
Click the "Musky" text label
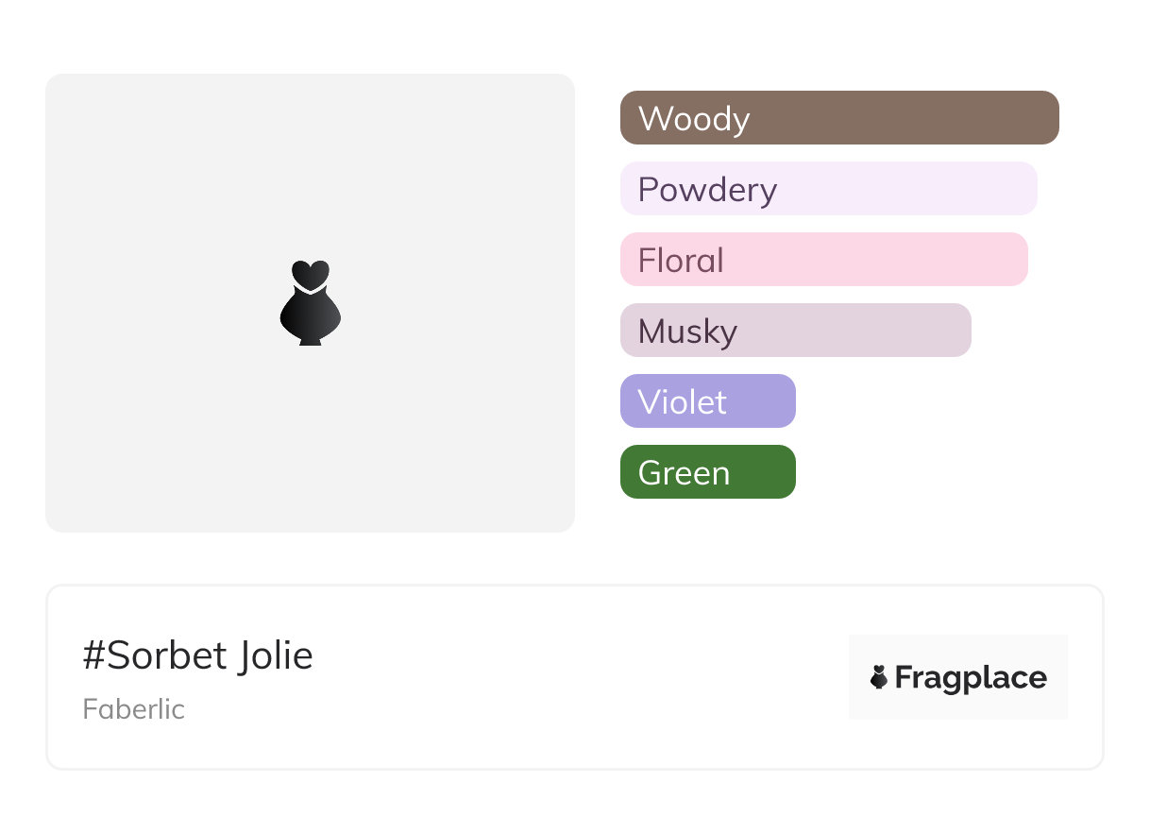(x=687, y=331)
